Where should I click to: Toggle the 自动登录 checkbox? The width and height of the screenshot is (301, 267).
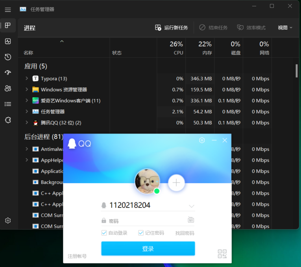tap(104, 233)
